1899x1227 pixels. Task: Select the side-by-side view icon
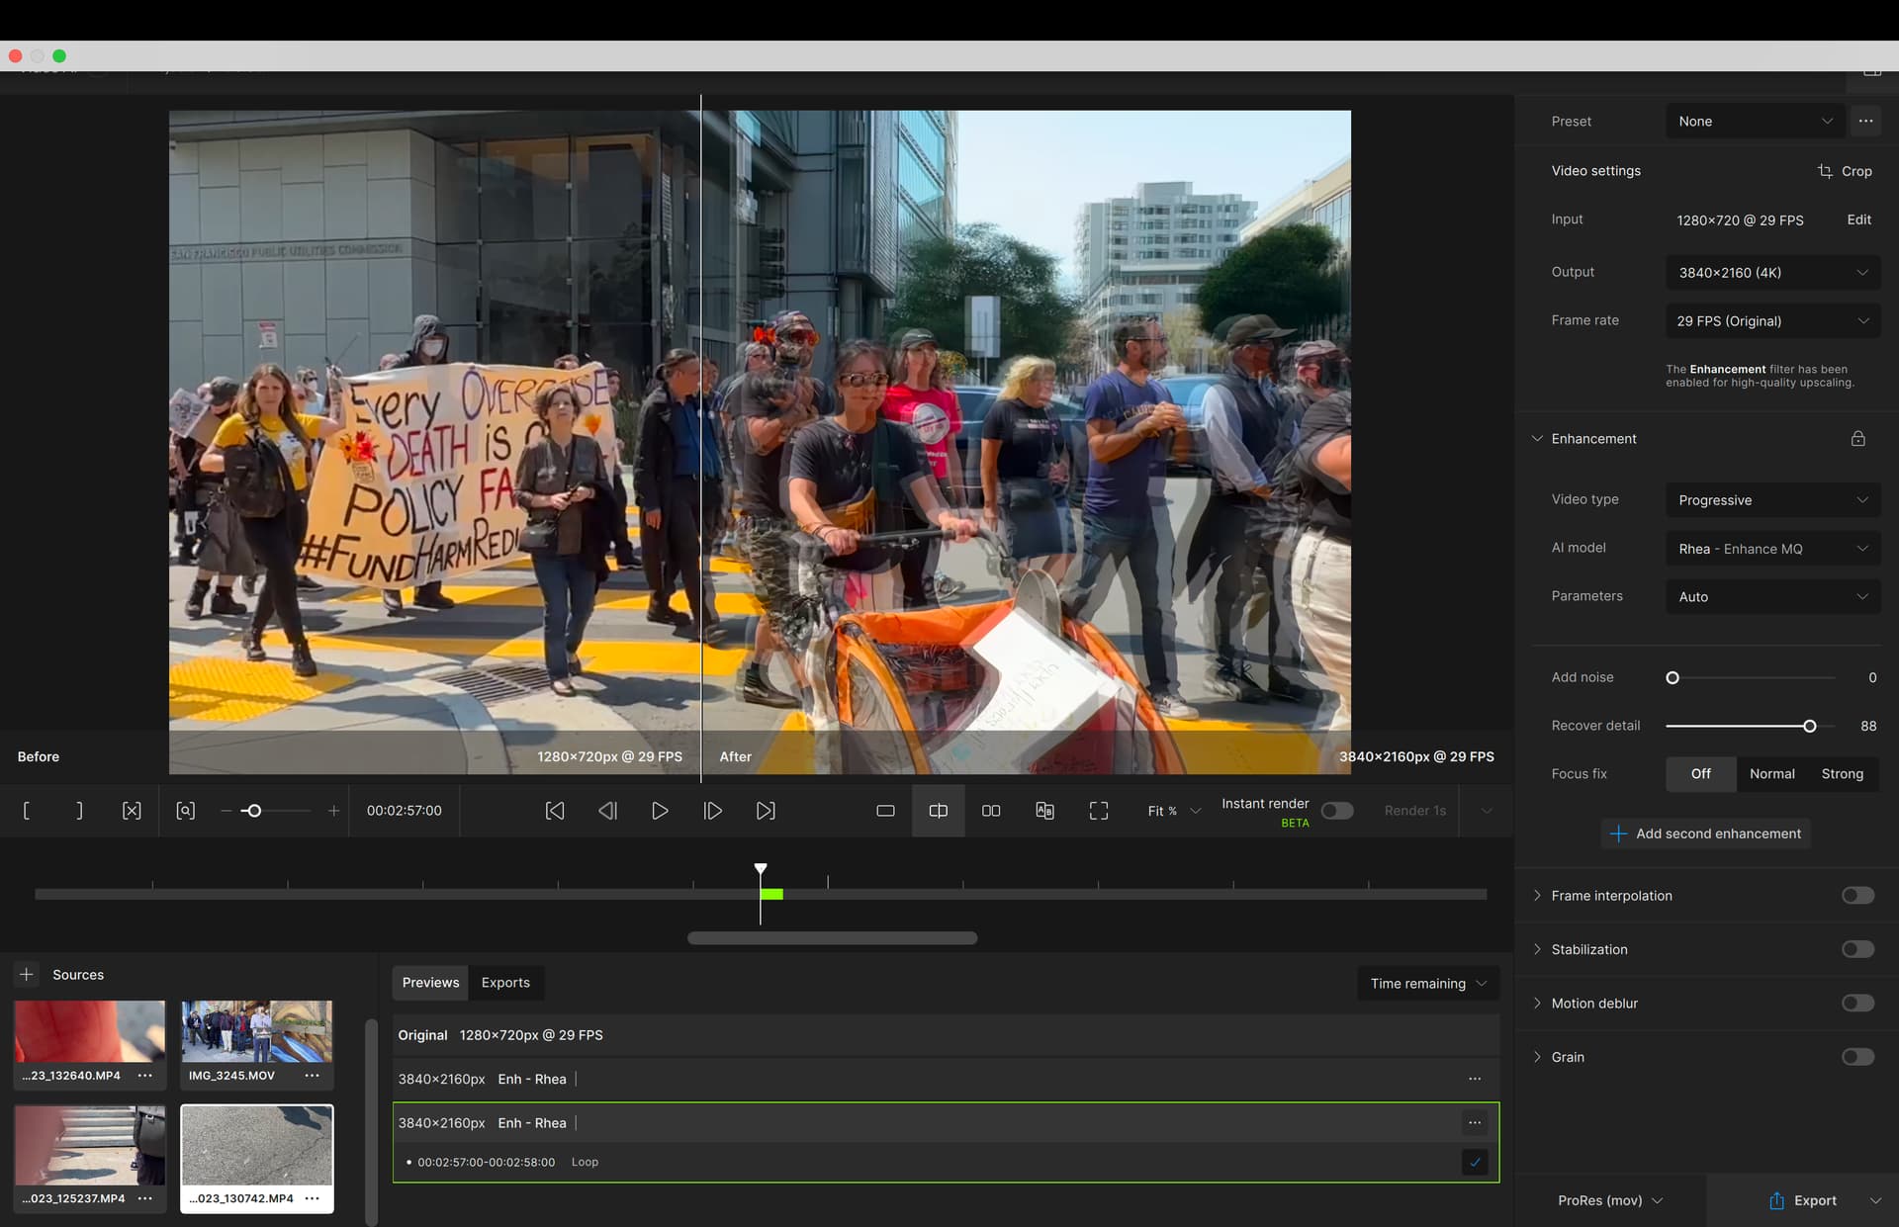pos(991,811)
